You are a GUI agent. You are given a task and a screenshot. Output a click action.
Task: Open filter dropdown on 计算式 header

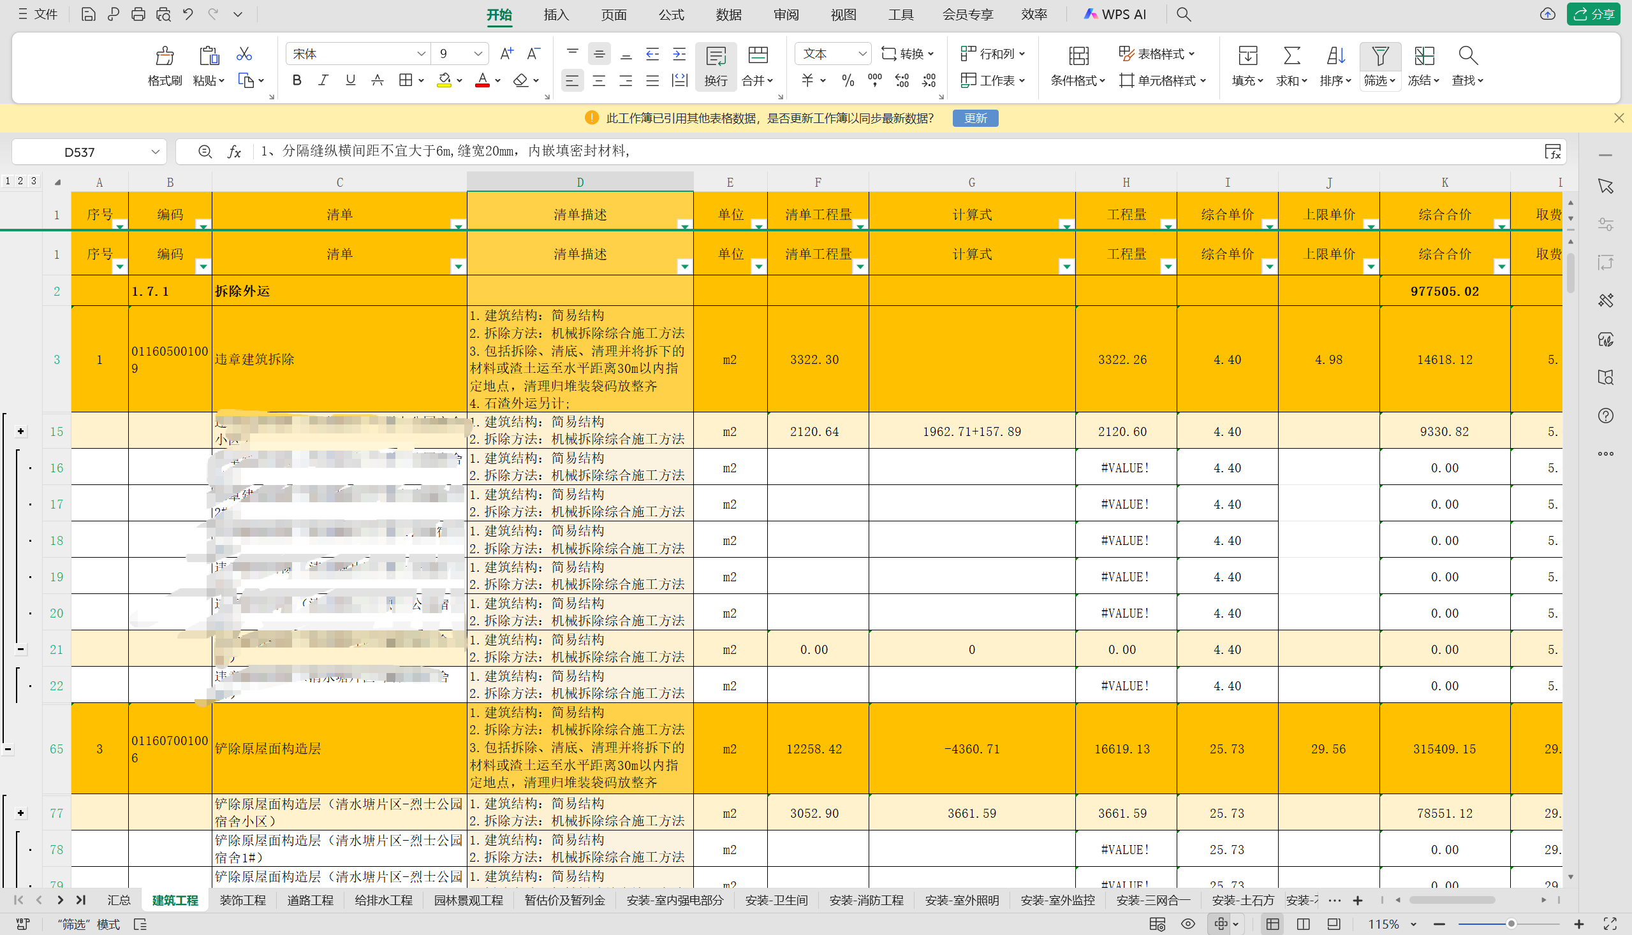pyautogui.click(x=1066, y=265)
